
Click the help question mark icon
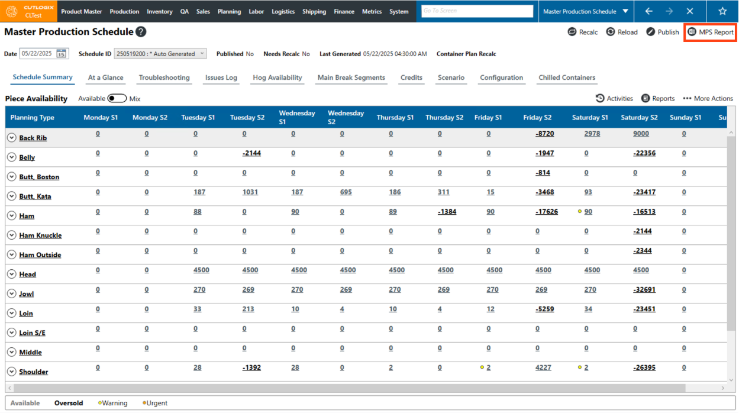(x=141, y=32)
